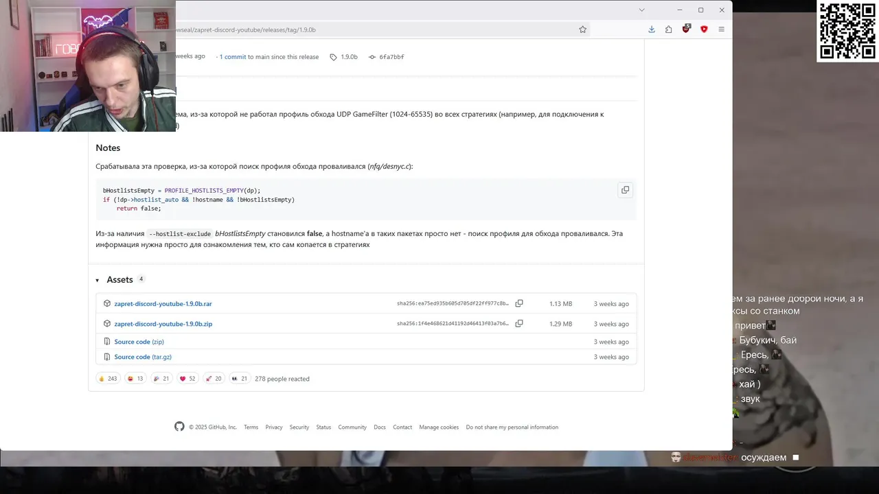Download zapret-discord-youtube-1.9.0b.rar
Viewport: 879px width, 494px height.
click(x=163, y=304)
